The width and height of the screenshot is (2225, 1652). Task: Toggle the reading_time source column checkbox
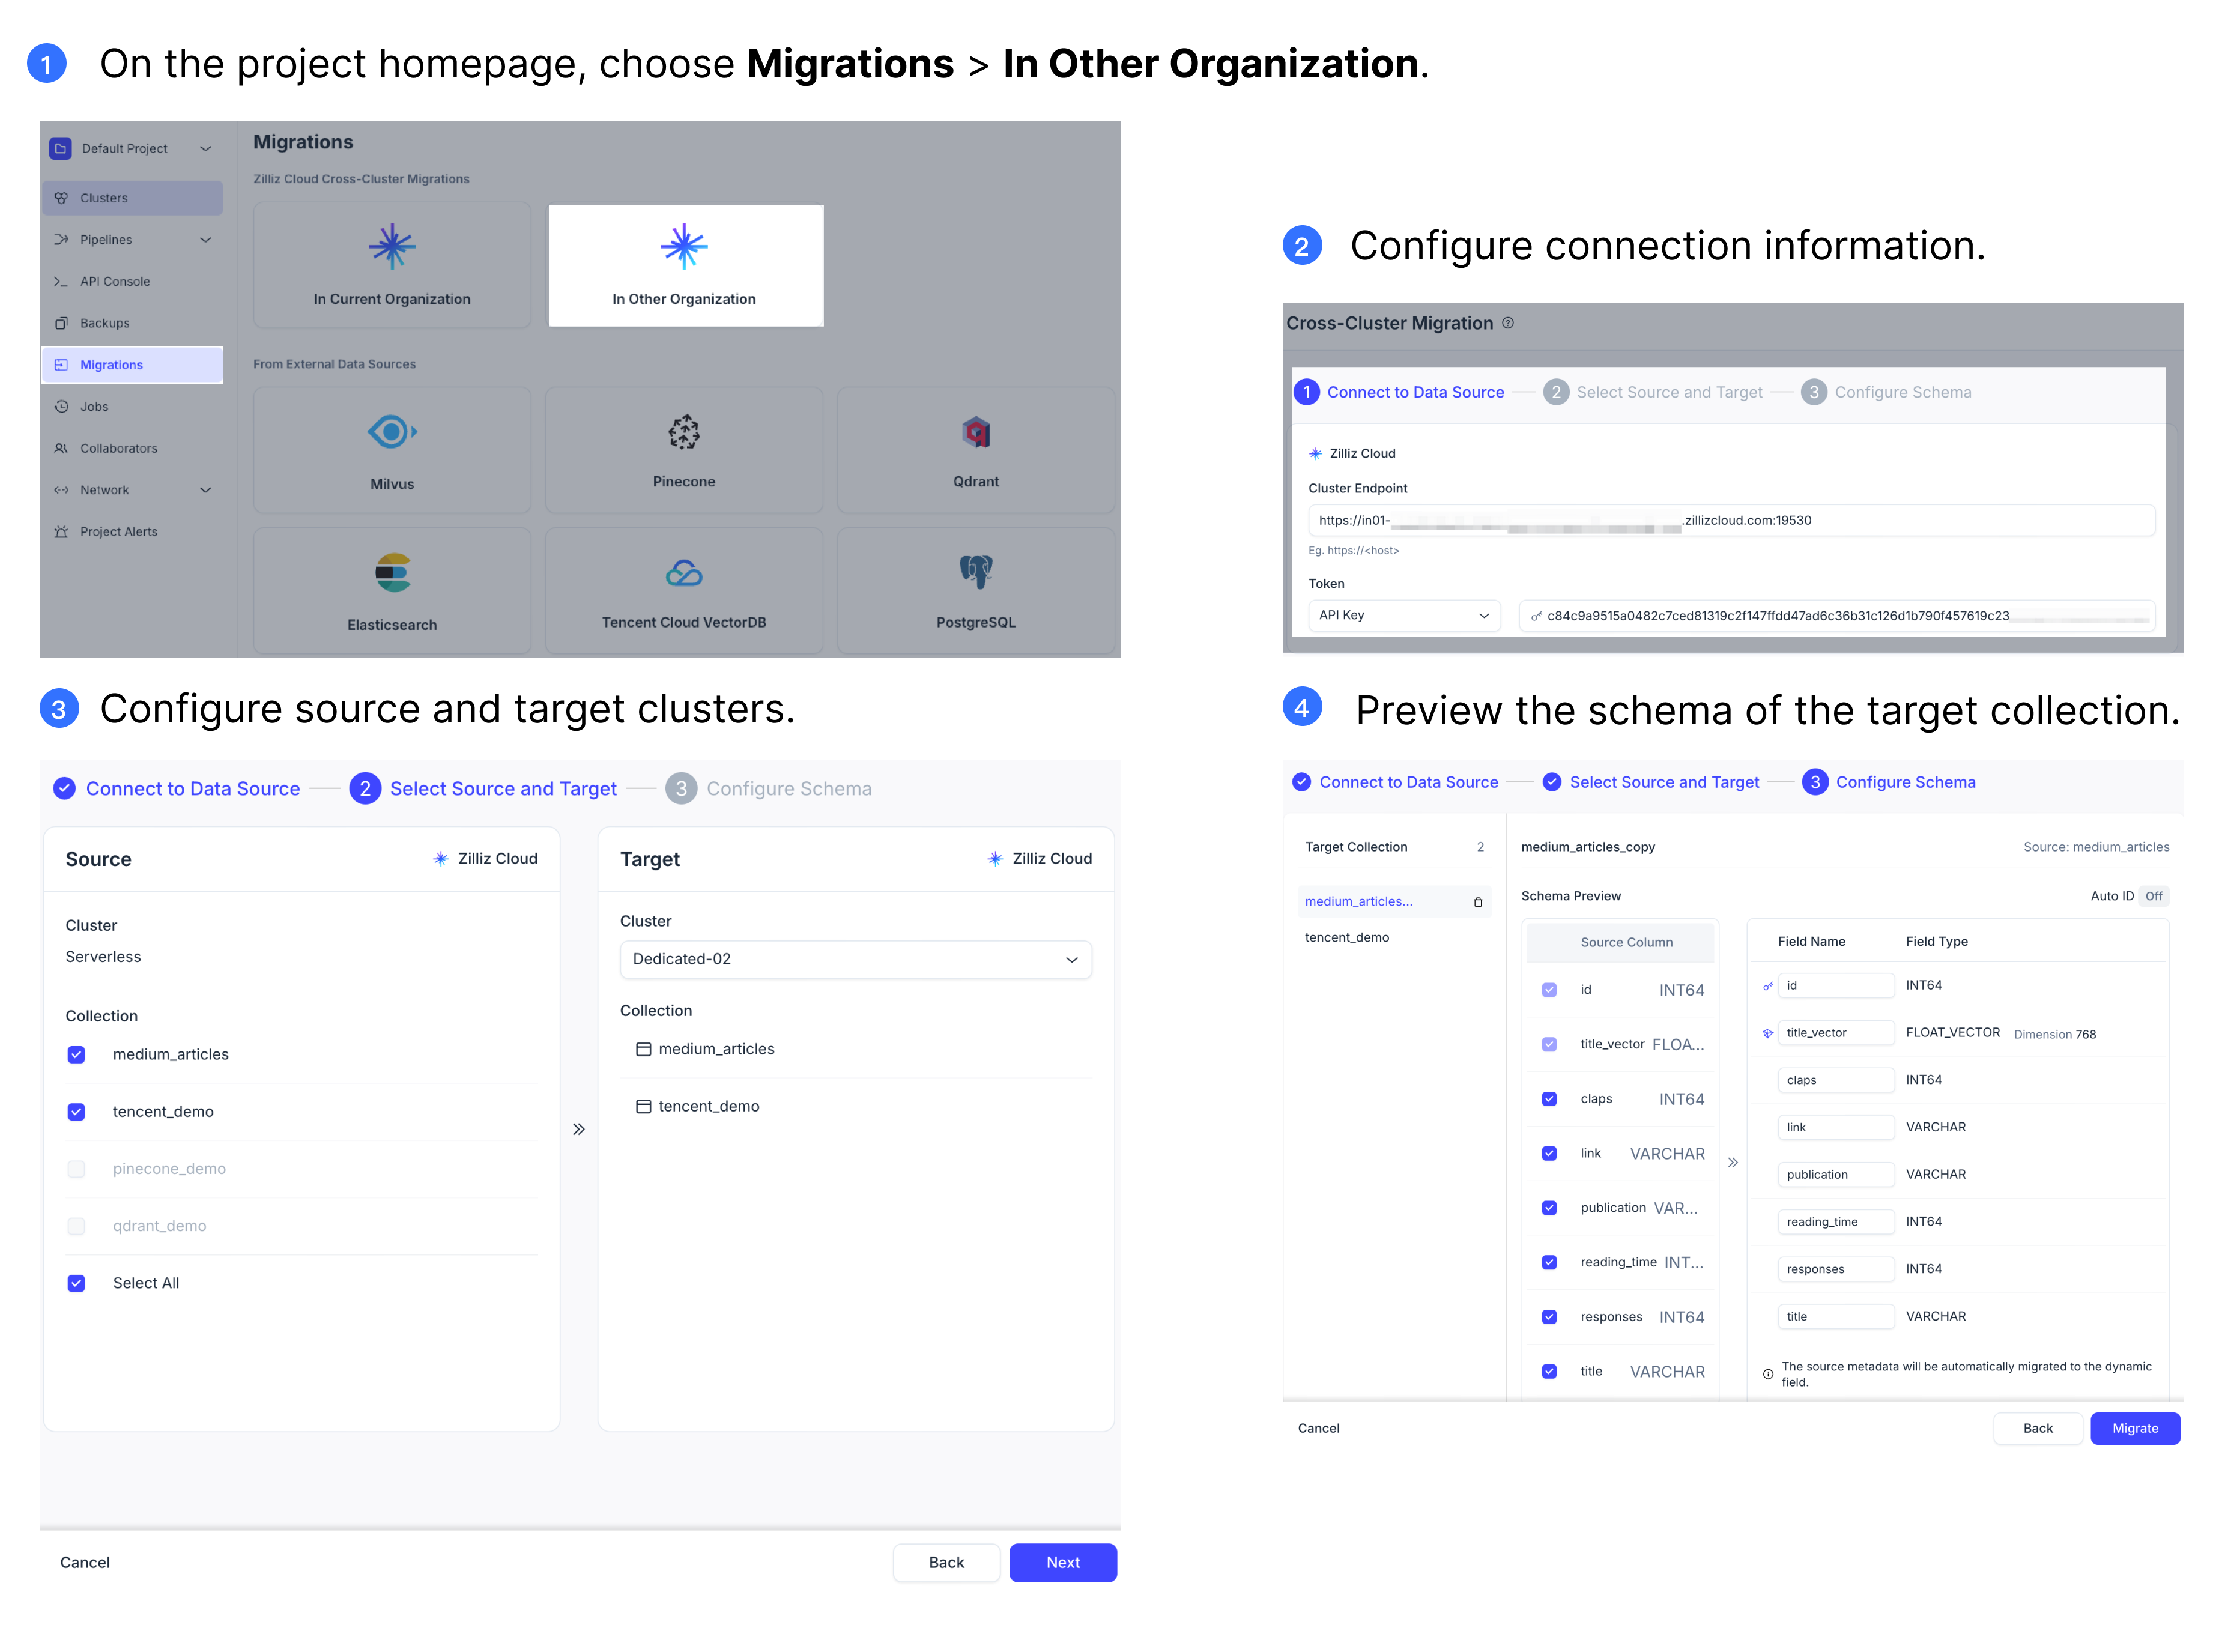1549,1262
